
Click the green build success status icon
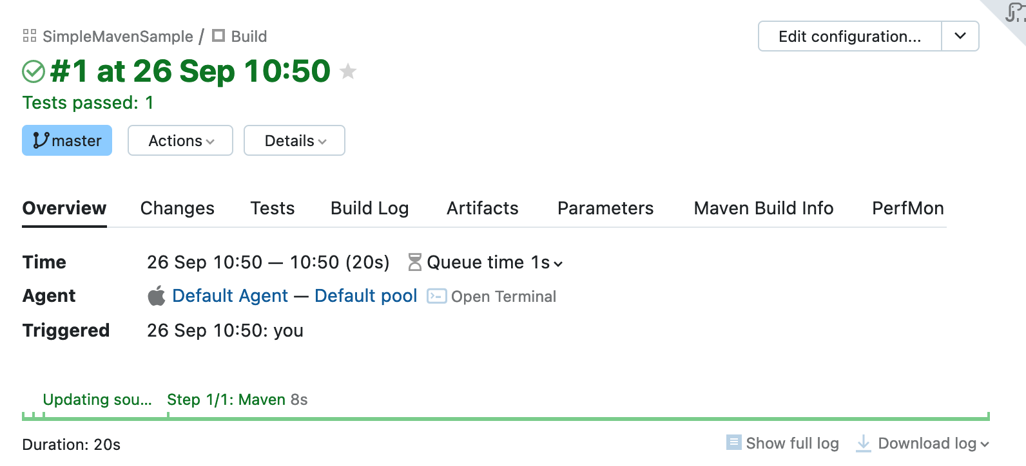click(34, 71)
